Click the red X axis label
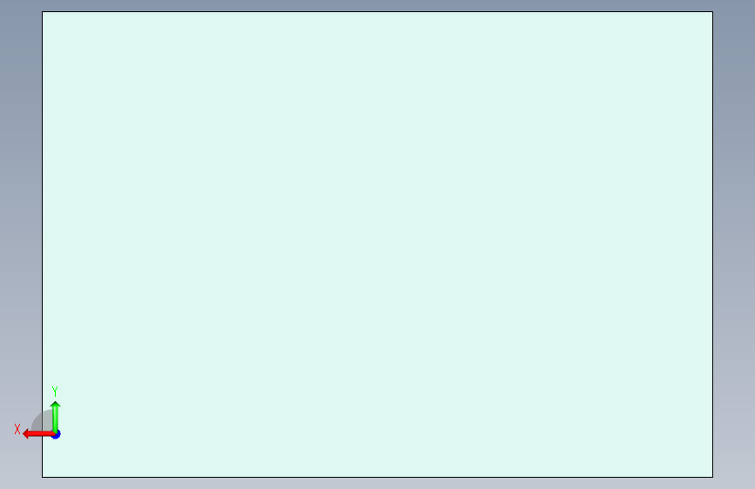755x489 pixels. tap(17, 429)
